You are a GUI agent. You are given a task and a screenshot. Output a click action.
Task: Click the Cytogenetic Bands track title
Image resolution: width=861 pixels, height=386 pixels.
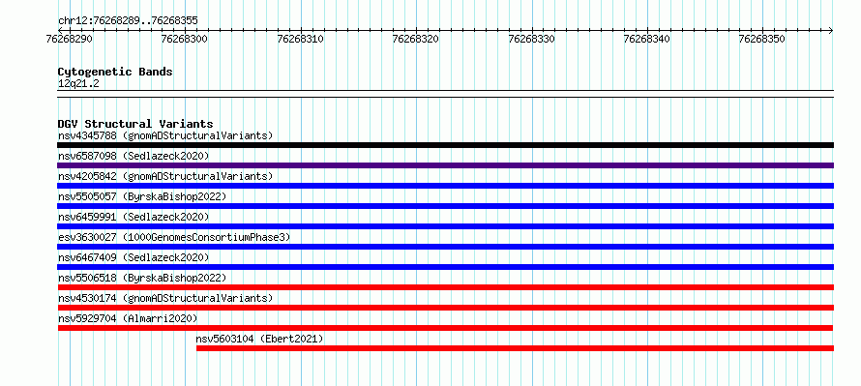tap(115, 72)
